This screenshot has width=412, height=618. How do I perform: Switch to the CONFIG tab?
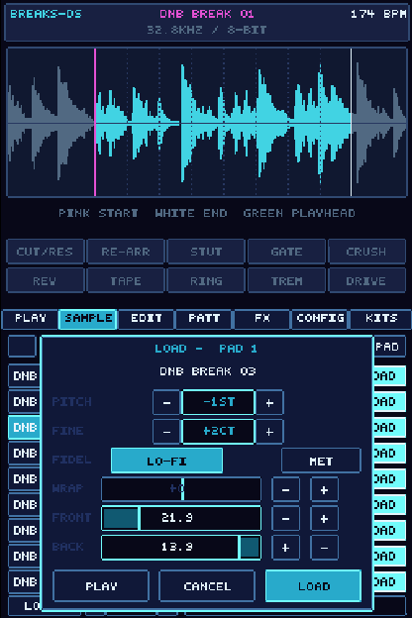(320, 319)
